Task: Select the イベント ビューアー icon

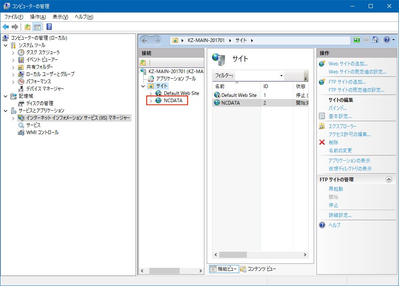Action: (x=21, y=60)
